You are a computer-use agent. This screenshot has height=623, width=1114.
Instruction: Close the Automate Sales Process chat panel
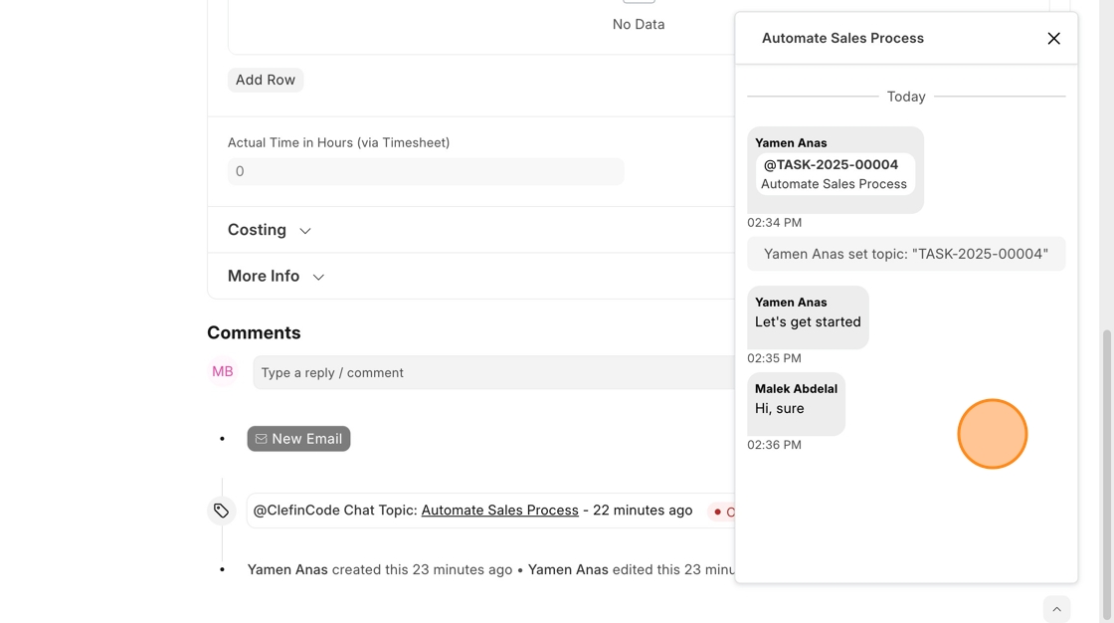[x=1053, y=39]
